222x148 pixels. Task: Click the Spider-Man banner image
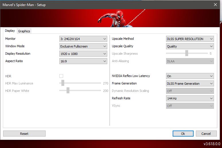110,18
